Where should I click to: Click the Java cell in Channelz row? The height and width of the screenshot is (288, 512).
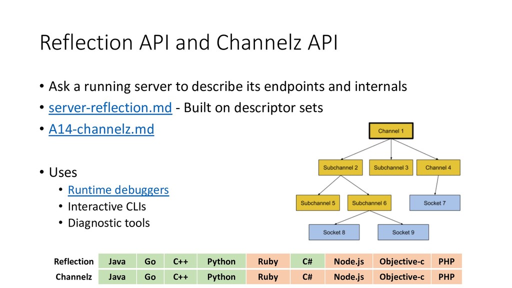[117, 277]
